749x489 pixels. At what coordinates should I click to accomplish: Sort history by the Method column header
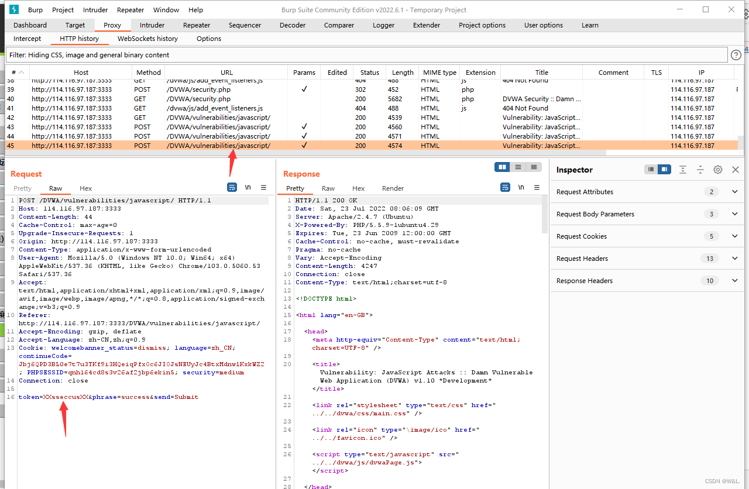coord(149,73)
